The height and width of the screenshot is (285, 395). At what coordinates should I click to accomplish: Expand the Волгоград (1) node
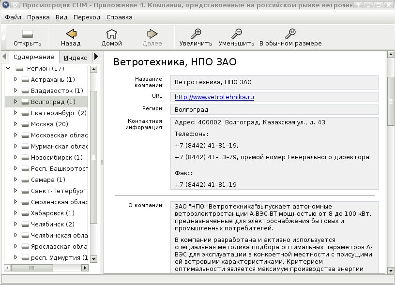15,102
